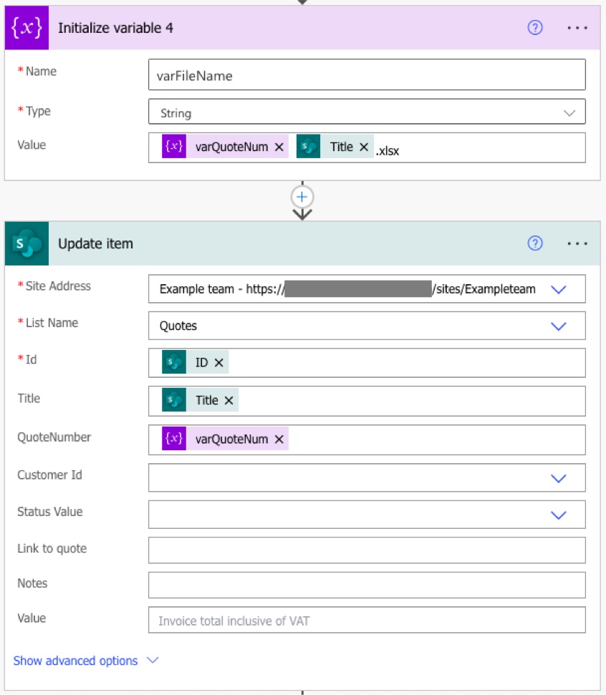Open the variable Type dropdown

click(569, 113)
